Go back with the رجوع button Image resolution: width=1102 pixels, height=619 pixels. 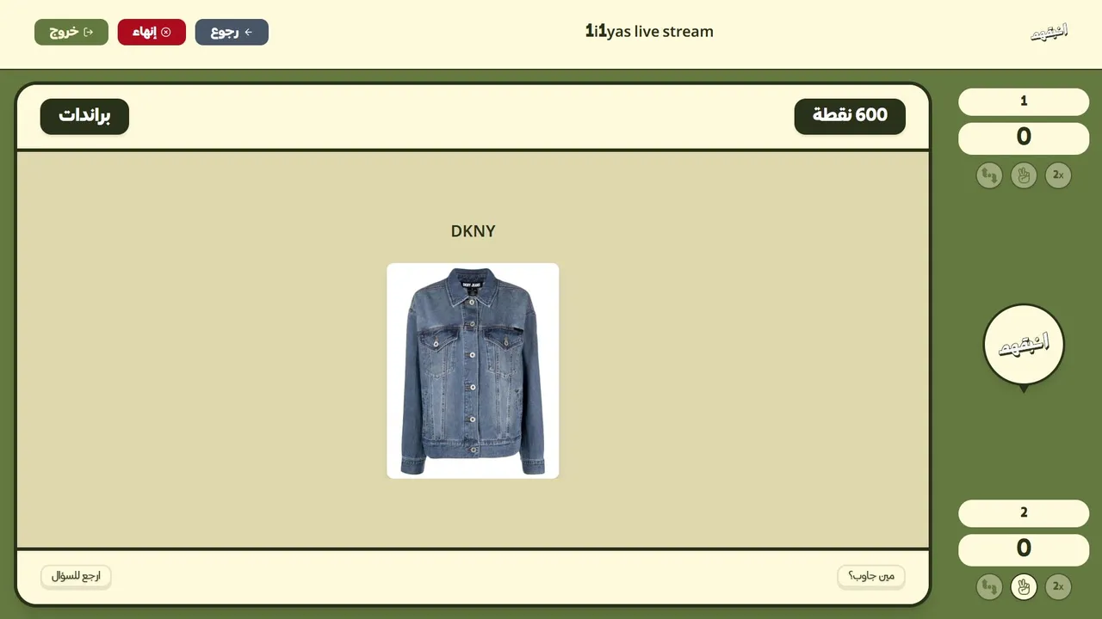(x=232, y=32)
